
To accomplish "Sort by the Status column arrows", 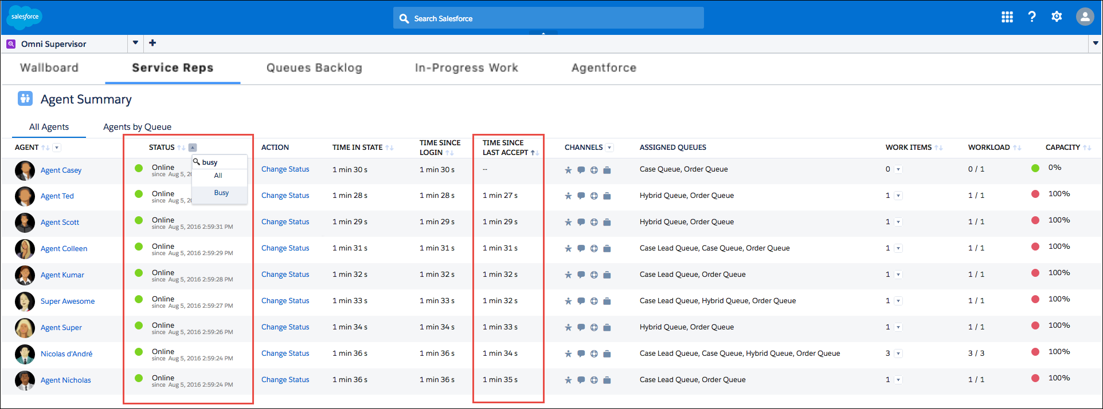I will tap(181, 148).
